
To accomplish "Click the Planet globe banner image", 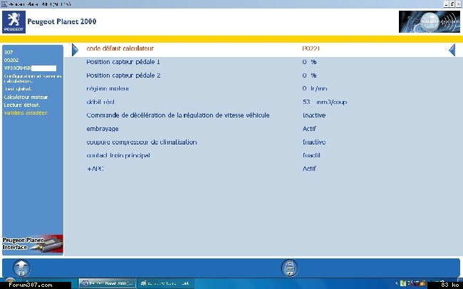I will pos(430,21).
